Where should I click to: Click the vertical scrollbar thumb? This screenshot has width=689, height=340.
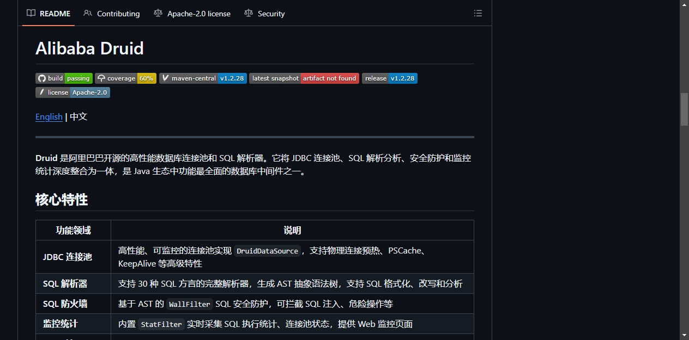pos(685,109)
